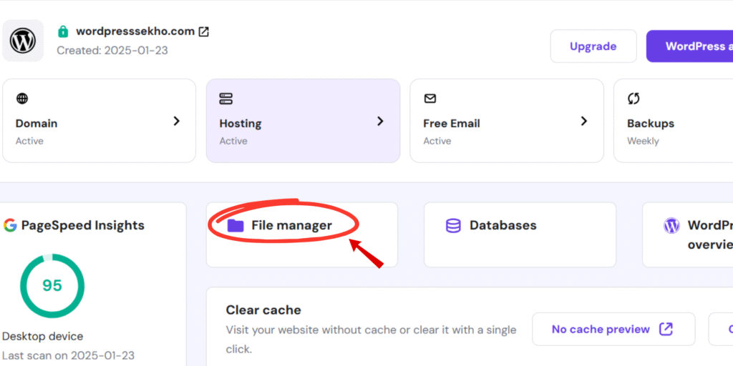This screenshot has width=733, height=366.
Task: Open the Free Email card
Action: click(507, 120)
